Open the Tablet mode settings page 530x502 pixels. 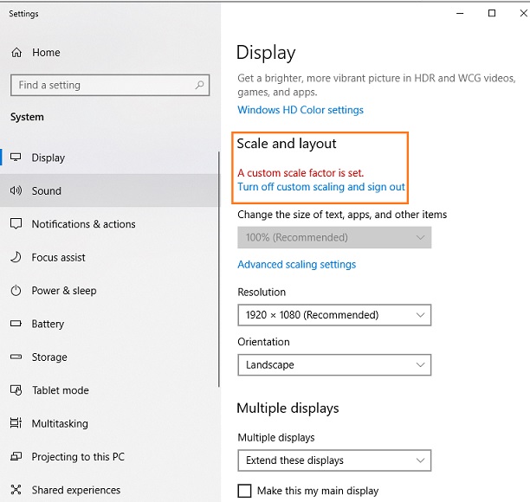pyautogui.click(x=60, y=390)
